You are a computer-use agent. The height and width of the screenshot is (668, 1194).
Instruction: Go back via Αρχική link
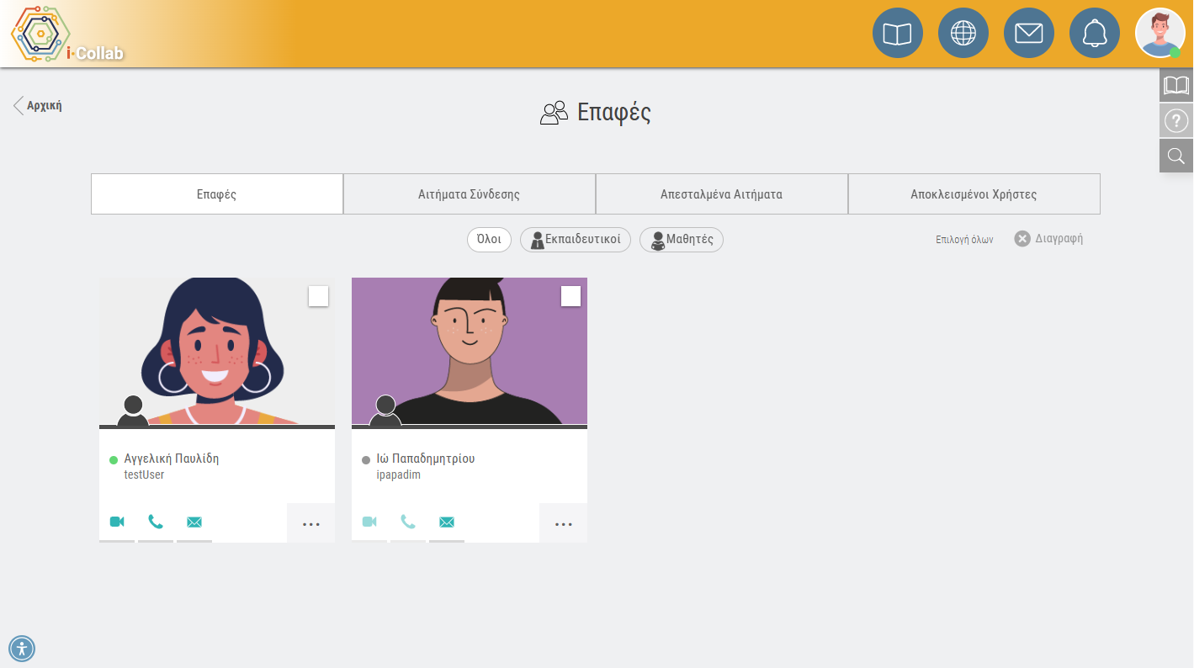(x=38, y=106)
